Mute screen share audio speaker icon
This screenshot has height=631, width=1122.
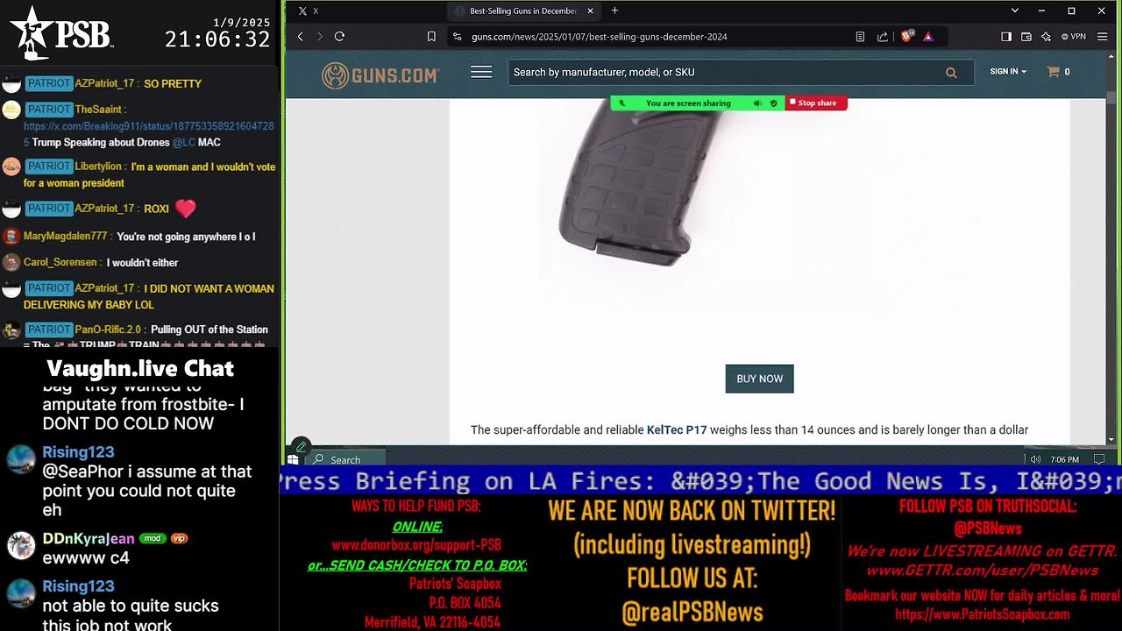point(757,103)
